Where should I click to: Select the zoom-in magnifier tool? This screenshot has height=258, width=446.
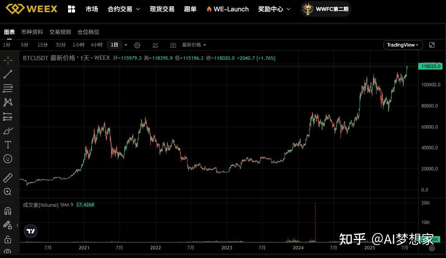point(8,192)
